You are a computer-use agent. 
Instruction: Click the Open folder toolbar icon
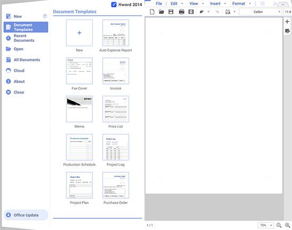point(161,12)
